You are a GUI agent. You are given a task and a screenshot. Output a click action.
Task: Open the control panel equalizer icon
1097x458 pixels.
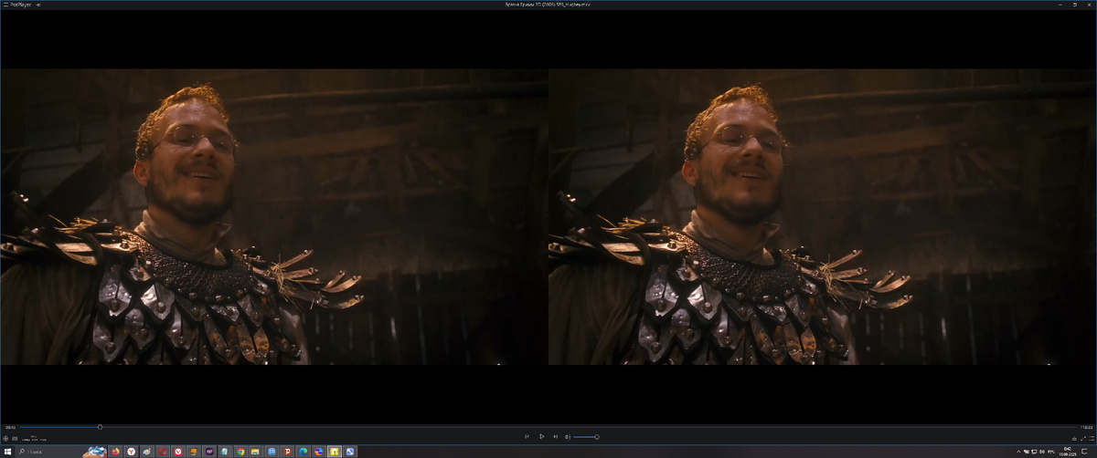tap(14, 439)
